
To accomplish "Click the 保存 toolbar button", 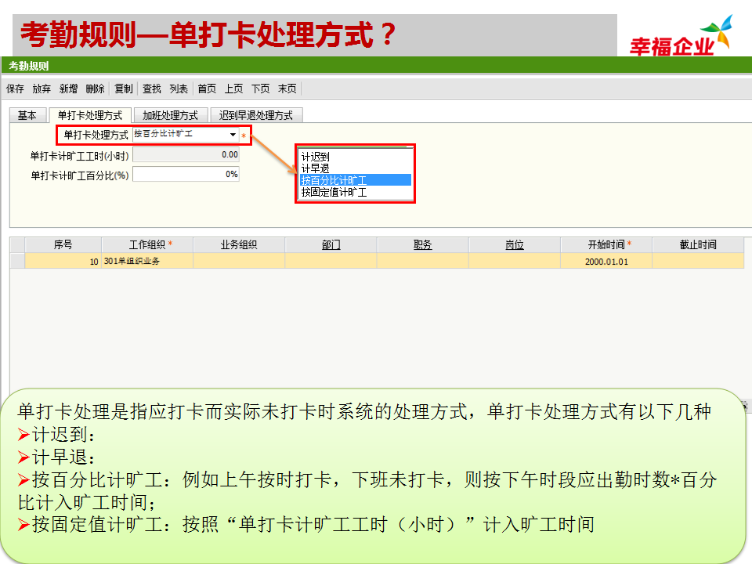I will (15, 89).
